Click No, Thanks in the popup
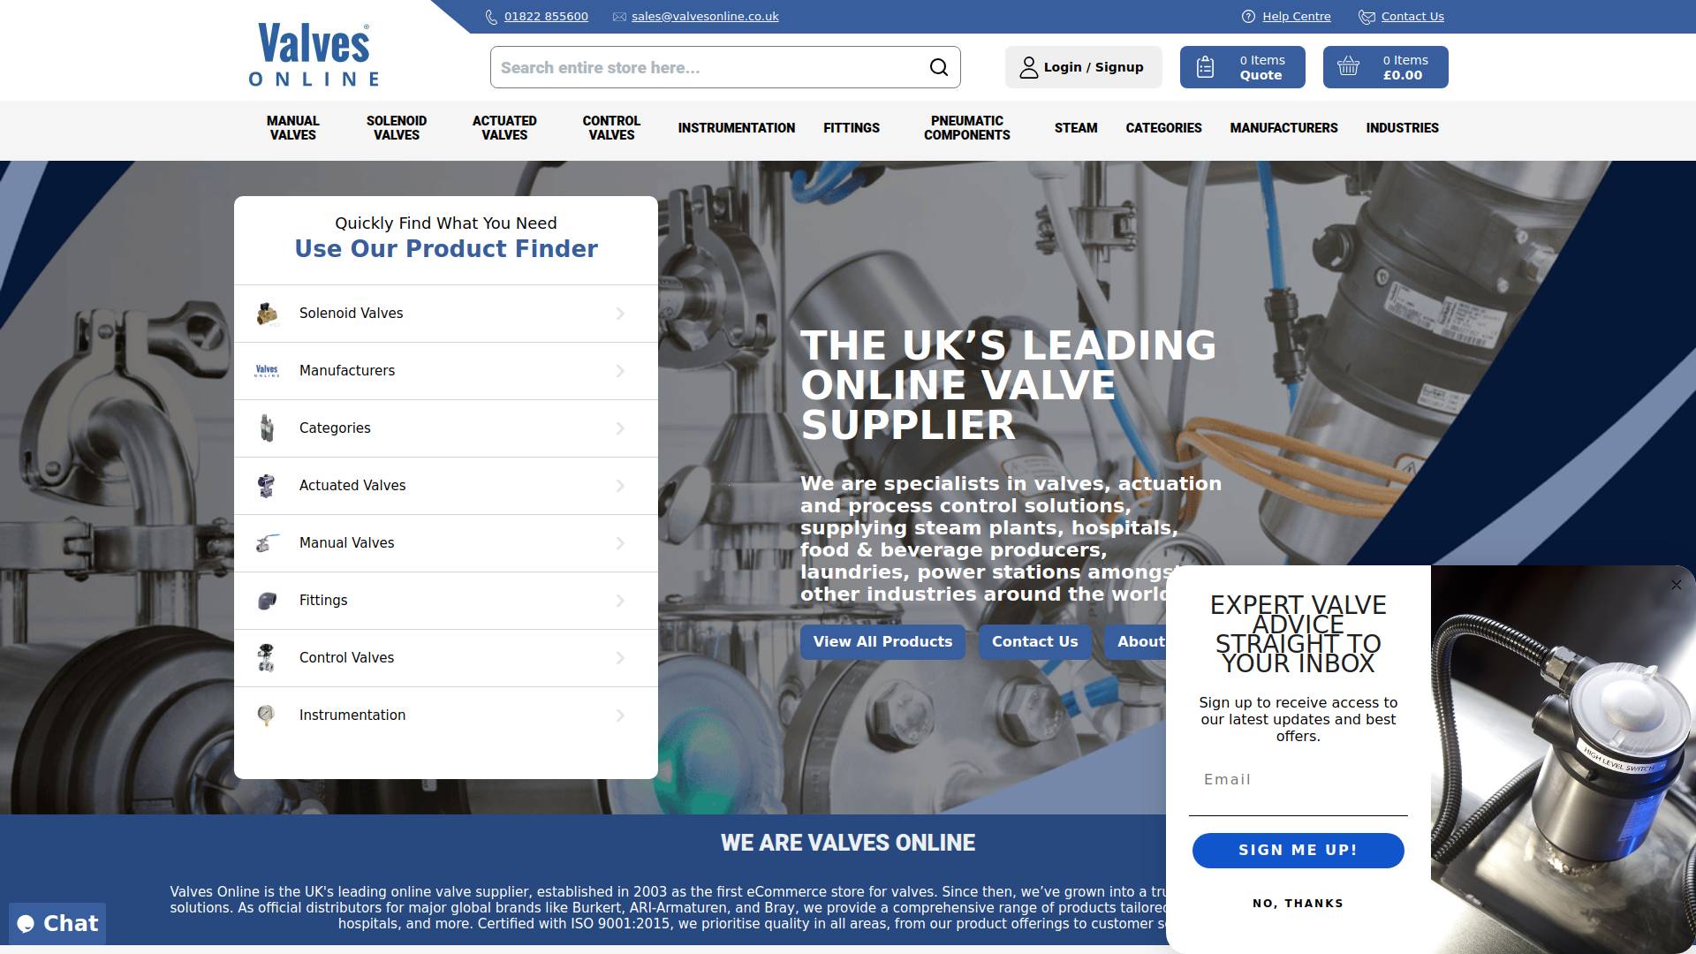This screenshot has width=1696, height=954. pos(1298,904)
